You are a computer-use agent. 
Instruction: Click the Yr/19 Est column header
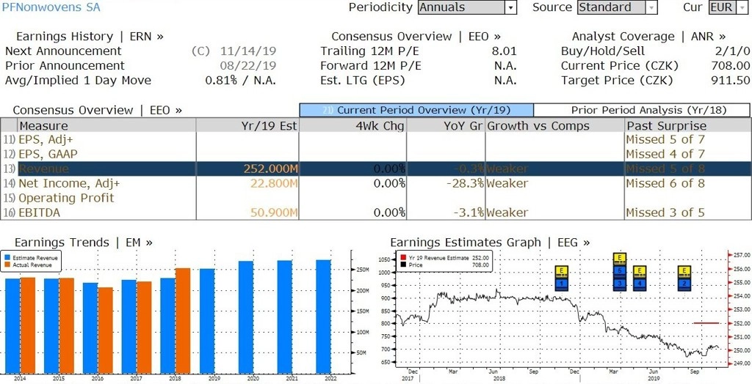tap(247, 125)
